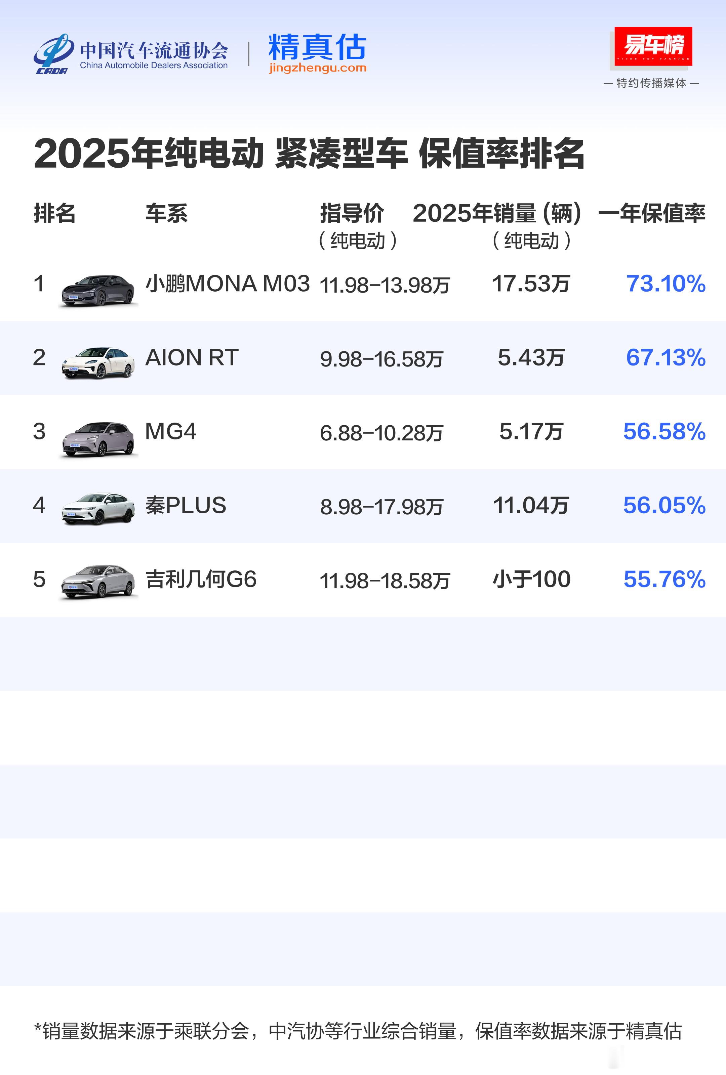Image resolution: width=726 pixels, height=1075 pixels.
Task: Select the 秦PLUS car thumbnail
Action: (x=98, y=508)
